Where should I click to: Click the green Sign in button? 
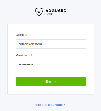[51, 82]
